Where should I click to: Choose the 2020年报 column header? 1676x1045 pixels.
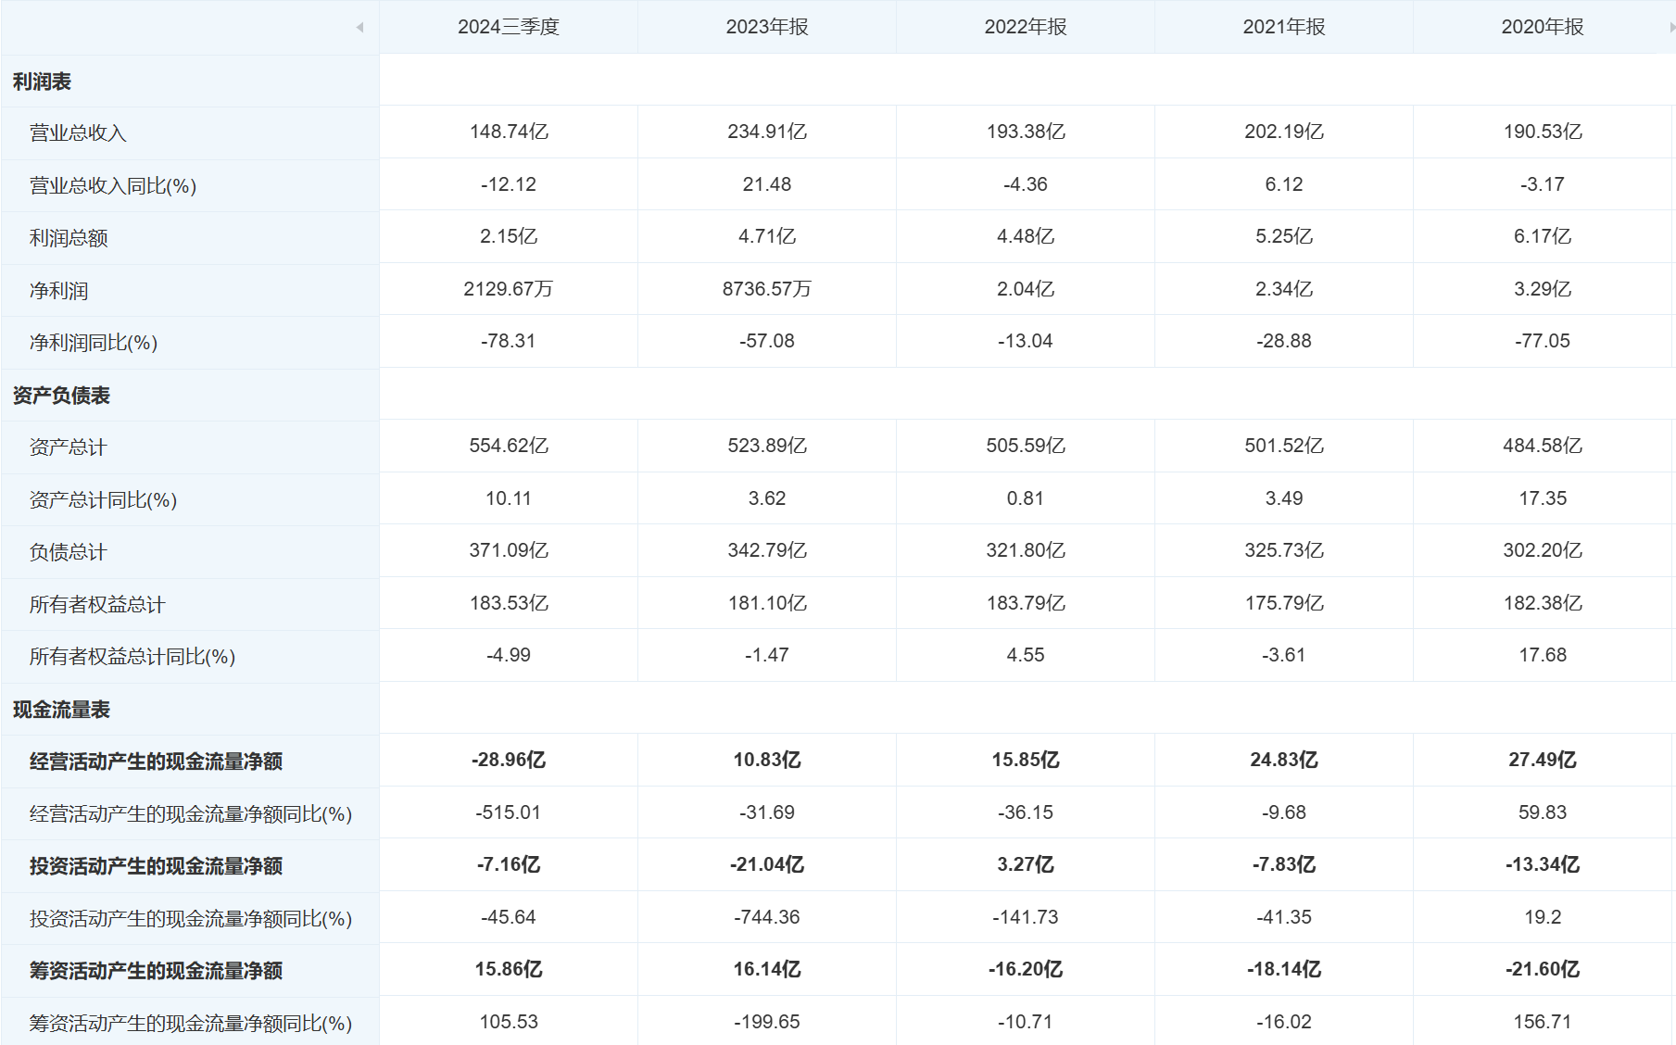(x=1542, y=27)
